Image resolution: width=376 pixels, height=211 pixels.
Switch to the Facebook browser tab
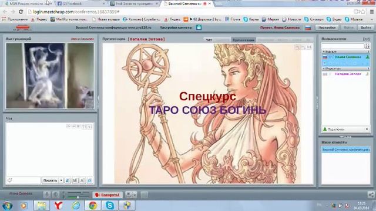coord(82,4)
